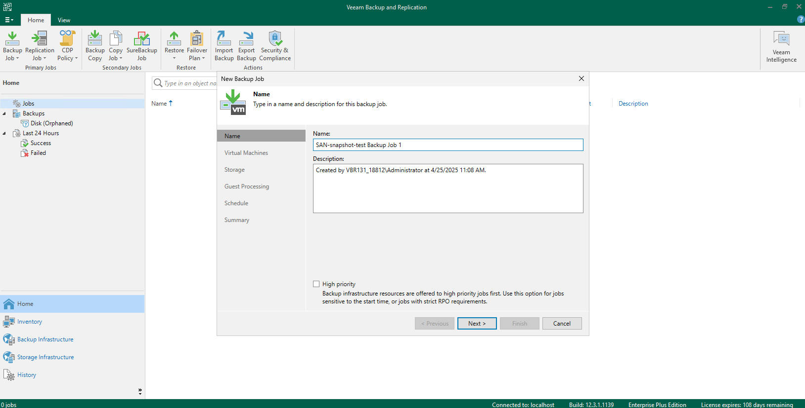The image size is (805, 408).
Task: Click the Cancel button
Action: [562, 324]
